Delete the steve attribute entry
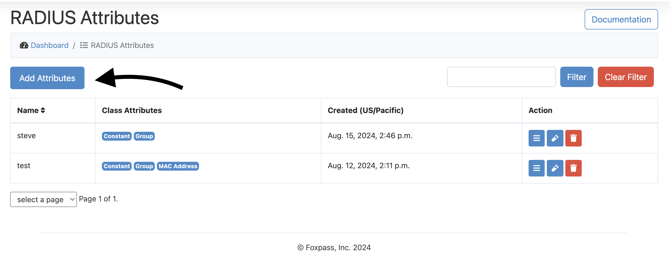This screenshot has width=671, height=263. tap(573, 138)
